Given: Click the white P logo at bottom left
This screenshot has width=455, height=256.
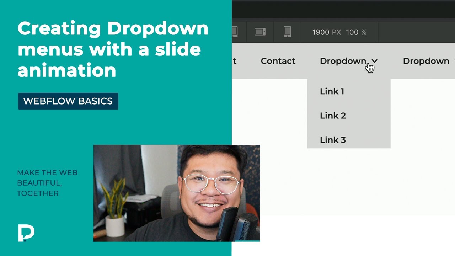Looking at the screenshot, I should [26, 233].
